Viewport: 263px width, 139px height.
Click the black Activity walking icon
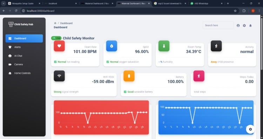click(x=216, y=46)
